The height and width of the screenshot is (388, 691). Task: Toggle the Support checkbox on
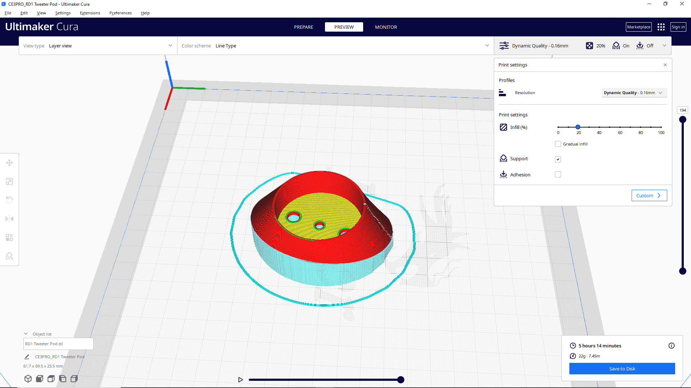[x=557, y=159]
